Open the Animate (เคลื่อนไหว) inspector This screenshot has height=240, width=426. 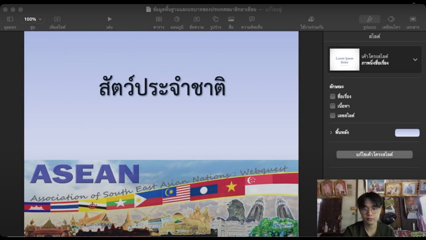click(391, 19)
